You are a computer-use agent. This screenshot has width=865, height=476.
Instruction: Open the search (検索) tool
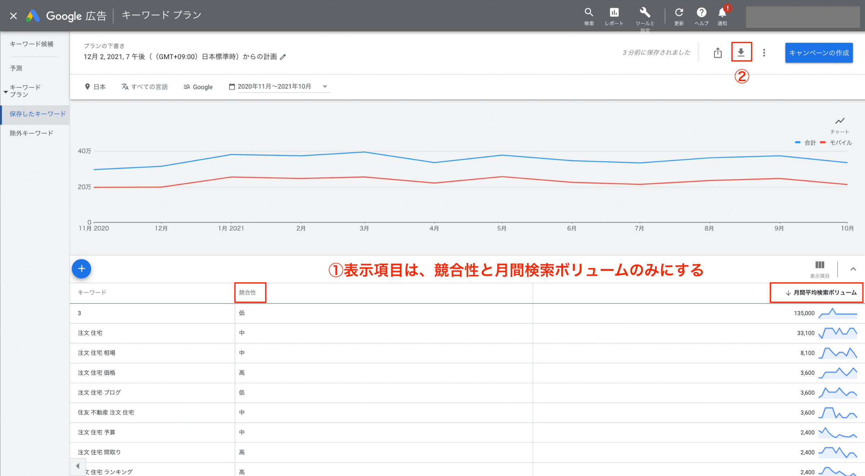(589, 17)
